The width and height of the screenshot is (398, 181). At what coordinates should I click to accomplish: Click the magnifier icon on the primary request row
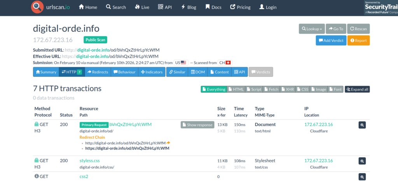(362, 125)
